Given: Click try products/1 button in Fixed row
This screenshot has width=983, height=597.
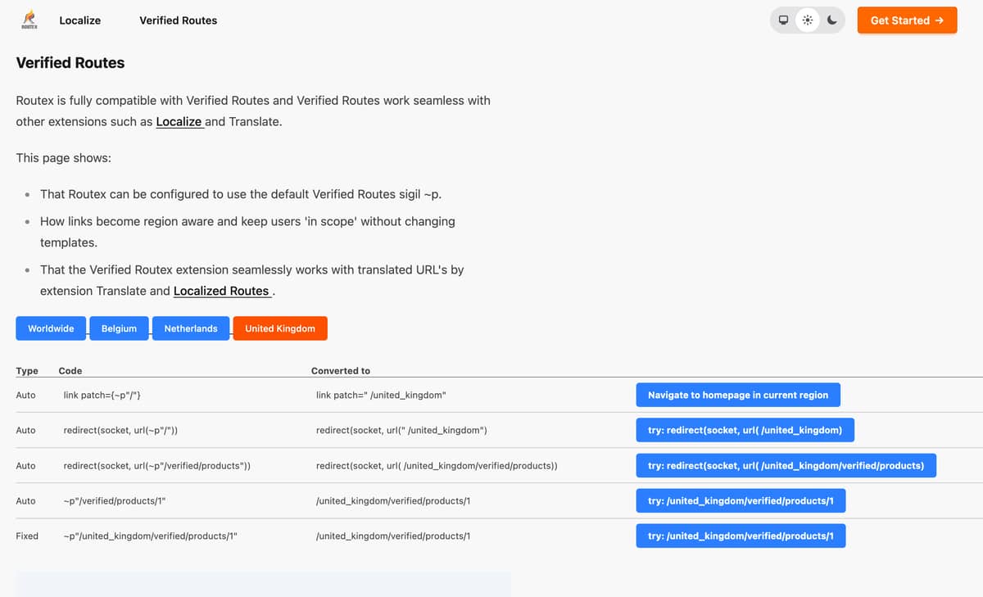Looking at the screenshot, I should click(x=741, y=536).
